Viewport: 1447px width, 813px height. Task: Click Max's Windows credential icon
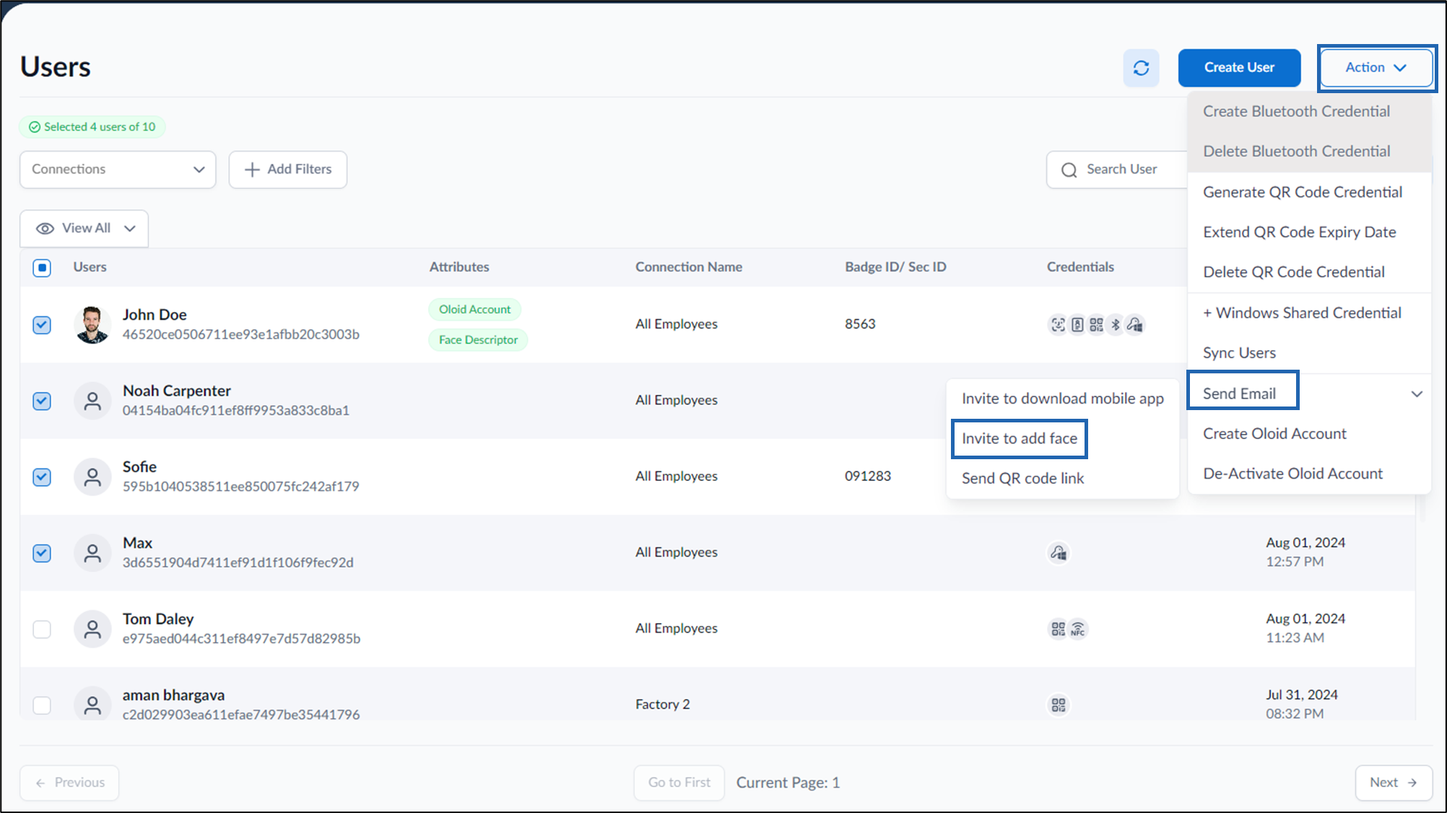point(1059,553)
